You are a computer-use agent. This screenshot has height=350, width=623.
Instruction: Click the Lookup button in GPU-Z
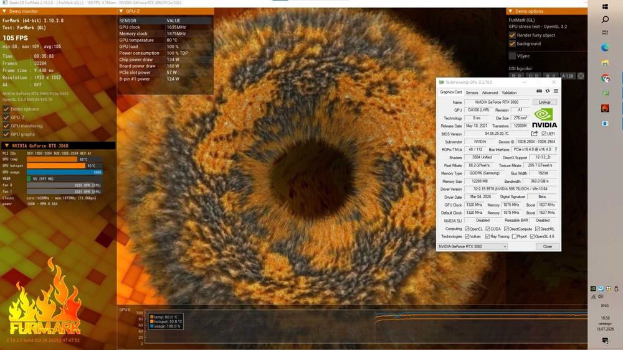pyautogui.click(x=545, y=103)
